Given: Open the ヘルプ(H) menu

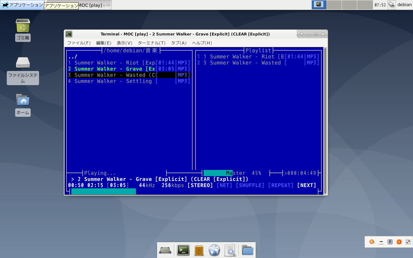Looking at the screenshot, I should click(202, 43).
